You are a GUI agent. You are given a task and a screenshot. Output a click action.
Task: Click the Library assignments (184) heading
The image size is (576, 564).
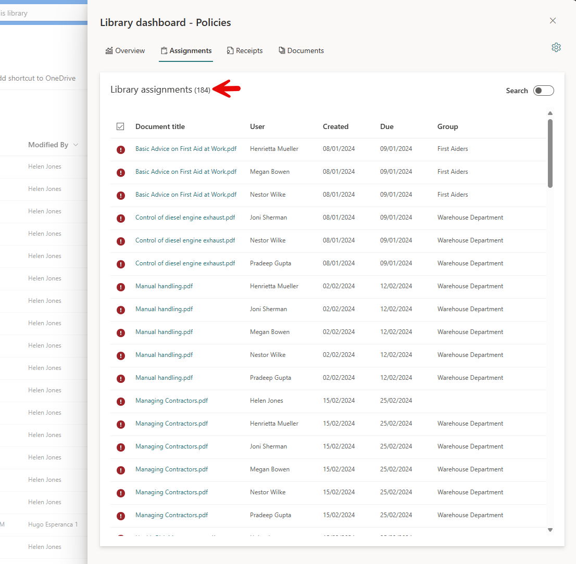(160, 89)
